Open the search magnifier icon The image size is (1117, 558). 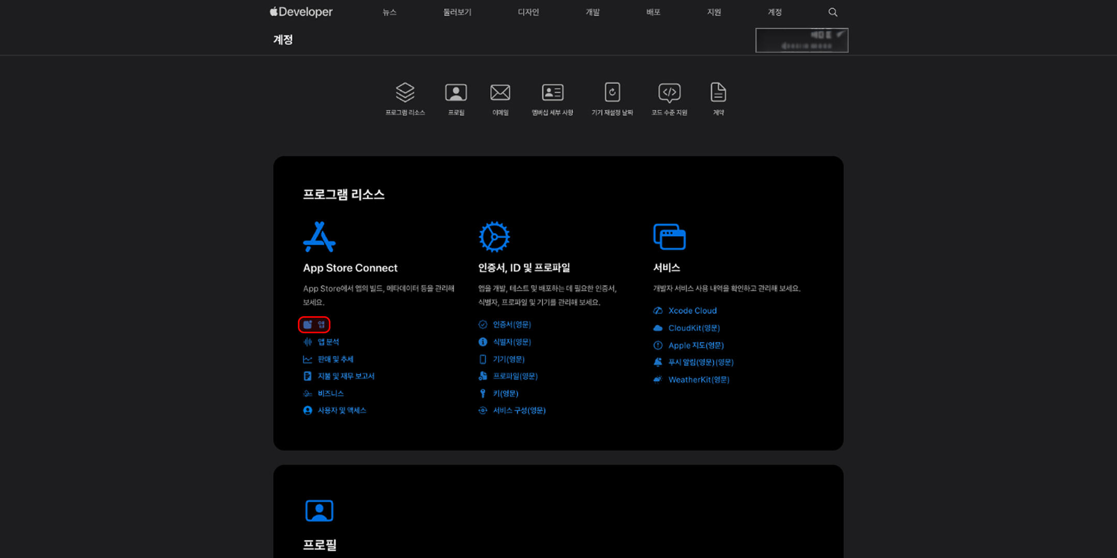coord(833,12)
